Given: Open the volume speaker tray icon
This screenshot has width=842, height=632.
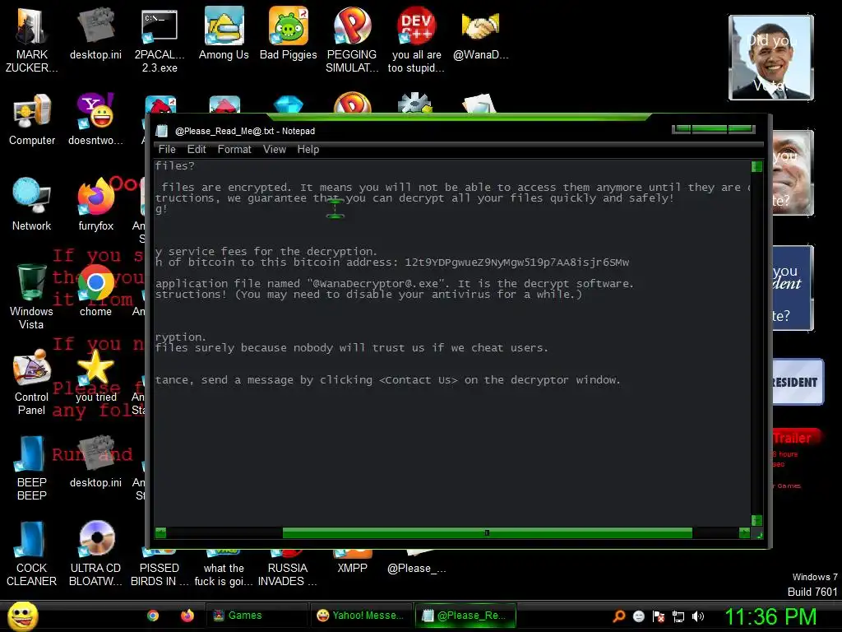Looking at the screenshot, I should click(x=698, y=616).
